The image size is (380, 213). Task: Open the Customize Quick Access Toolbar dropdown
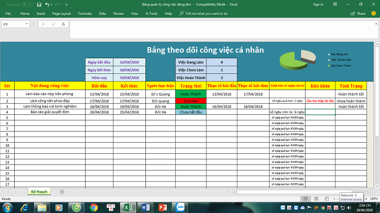(x=67, y=5)
